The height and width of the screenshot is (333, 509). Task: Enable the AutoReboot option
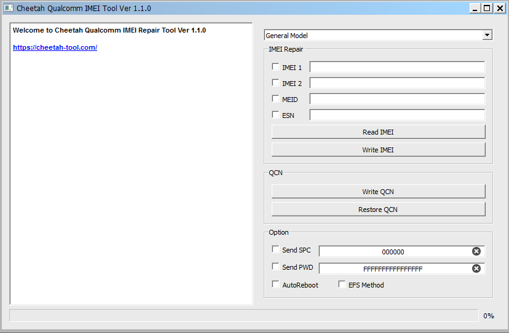275,284
